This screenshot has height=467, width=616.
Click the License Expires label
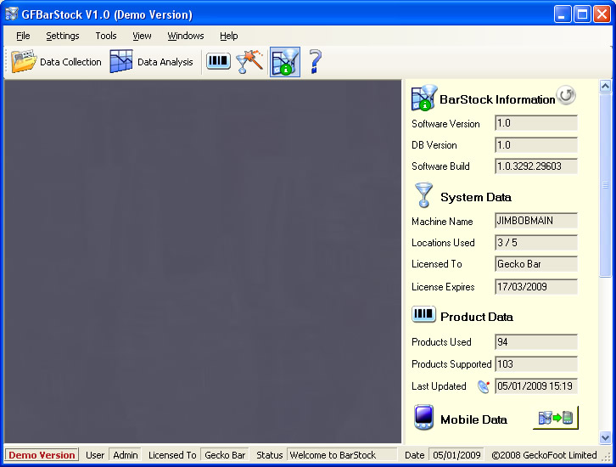(443, 287)
